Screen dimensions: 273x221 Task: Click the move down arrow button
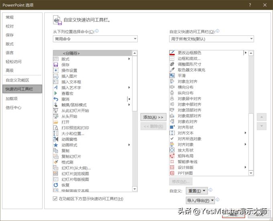(261, 126)
